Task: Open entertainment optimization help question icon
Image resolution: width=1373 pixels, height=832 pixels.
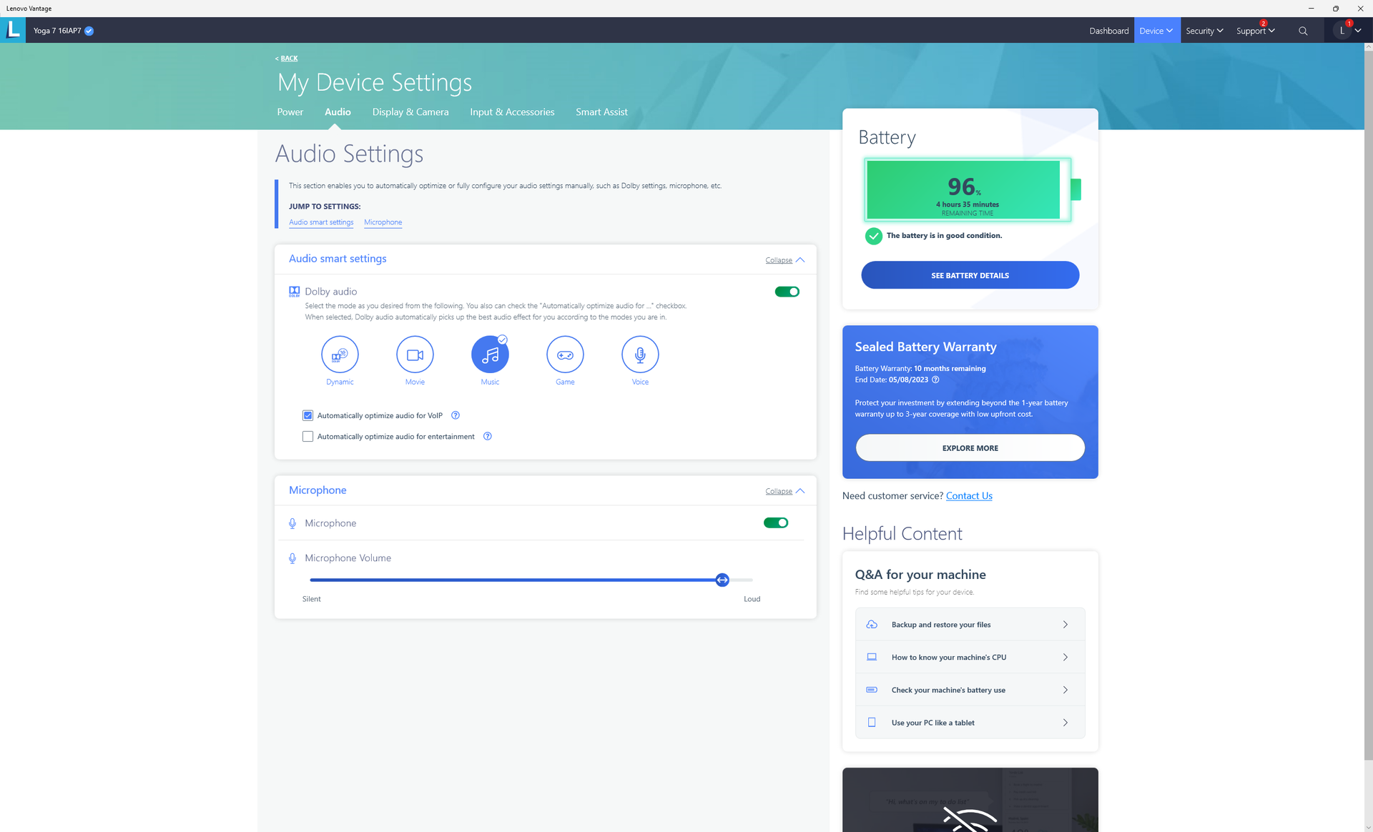Action: tap(488, 436)
